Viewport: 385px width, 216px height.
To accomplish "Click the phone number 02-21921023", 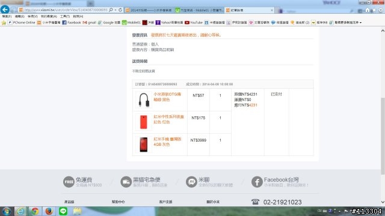I will (282, 202).
